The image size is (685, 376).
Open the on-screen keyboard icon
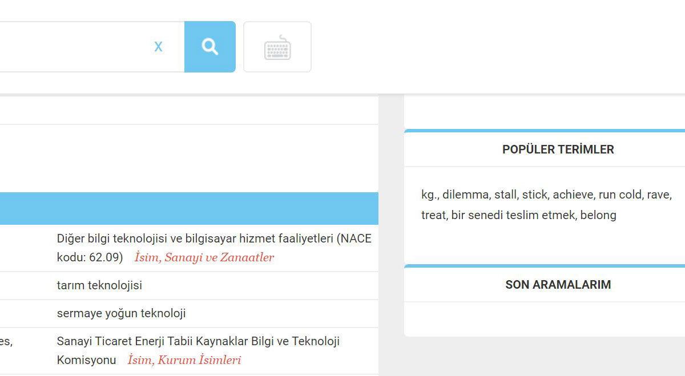pyautogui.click(x=277, y=47)
